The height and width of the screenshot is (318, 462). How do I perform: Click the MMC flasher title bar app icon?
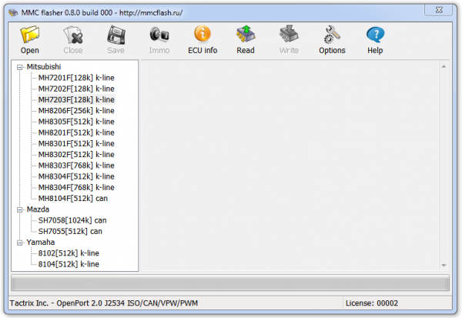13,12
